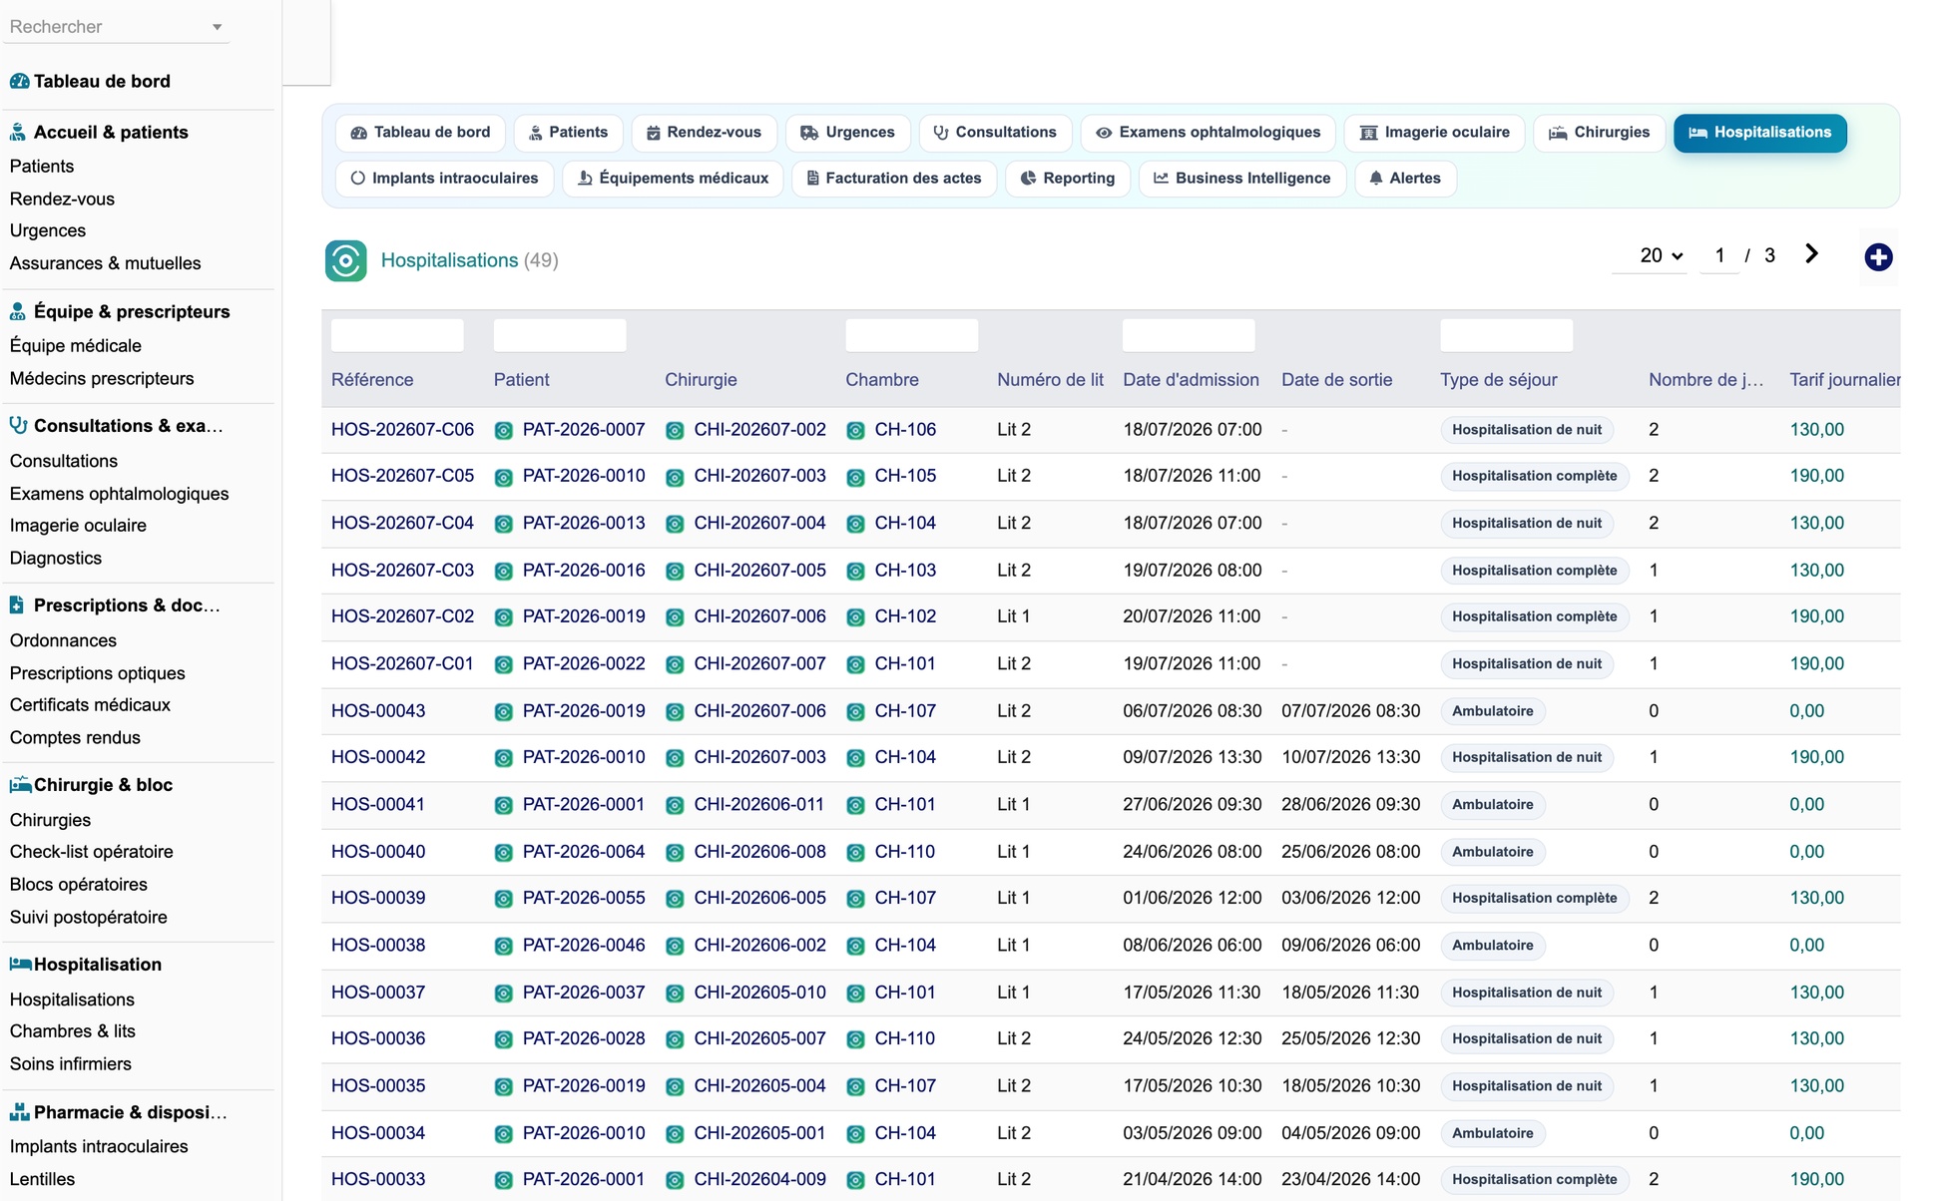Open the Implants intraoculaires tab
1942x1201 pixels.
tap(444, 179)
